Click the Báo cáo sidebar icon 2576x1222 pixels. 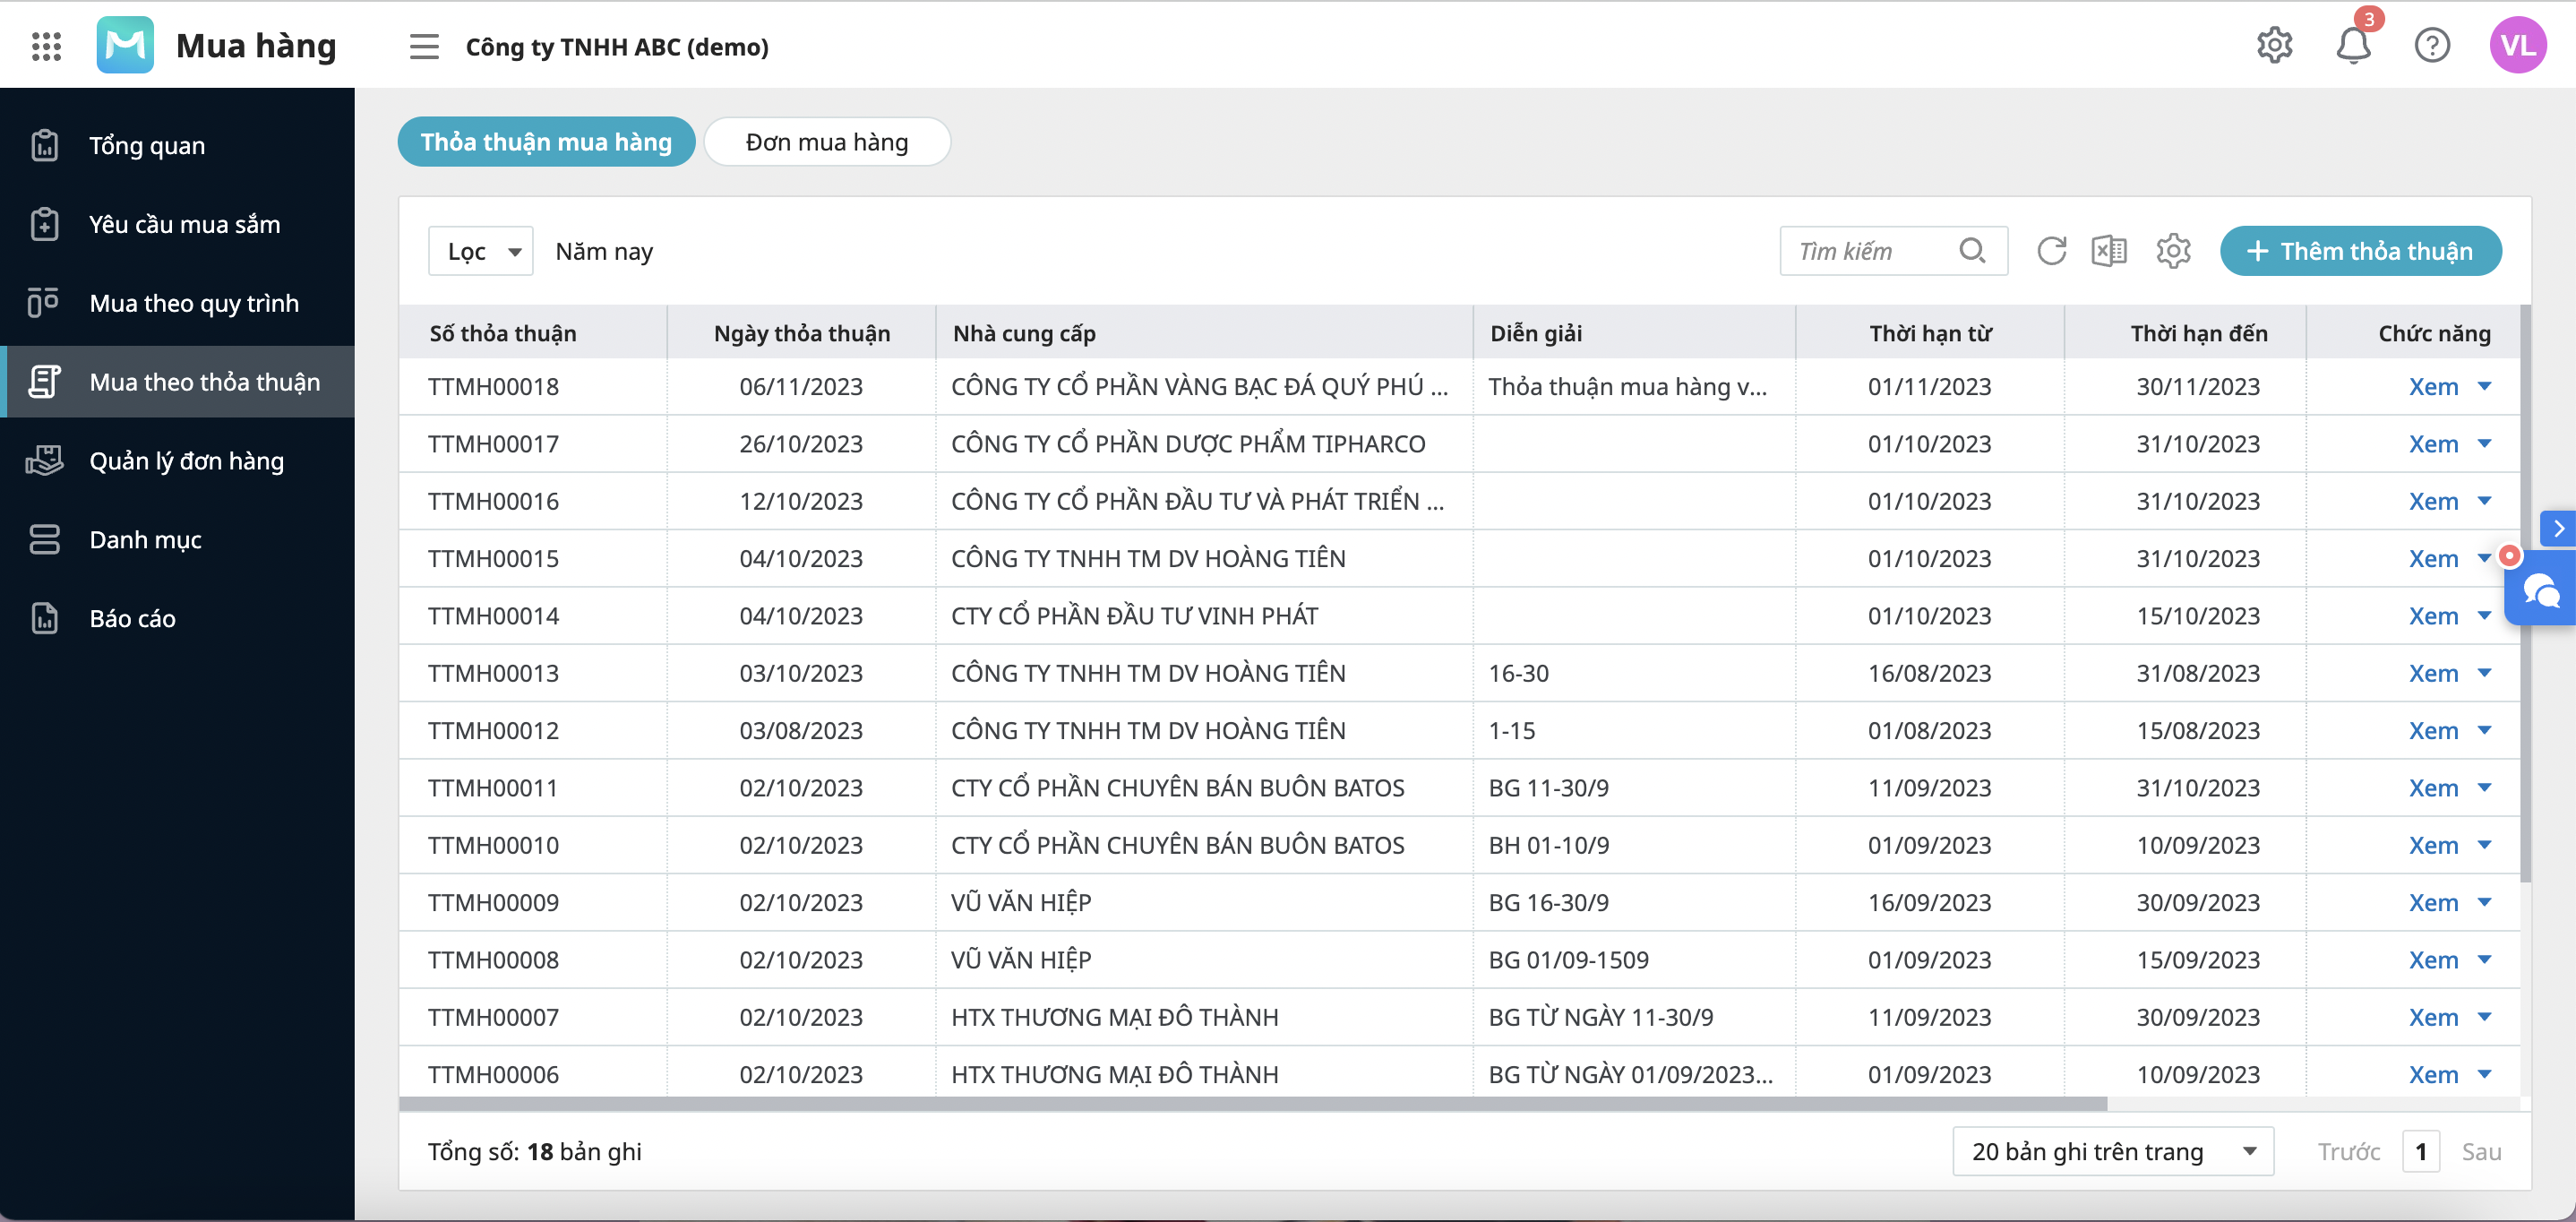tap(44, 618)
